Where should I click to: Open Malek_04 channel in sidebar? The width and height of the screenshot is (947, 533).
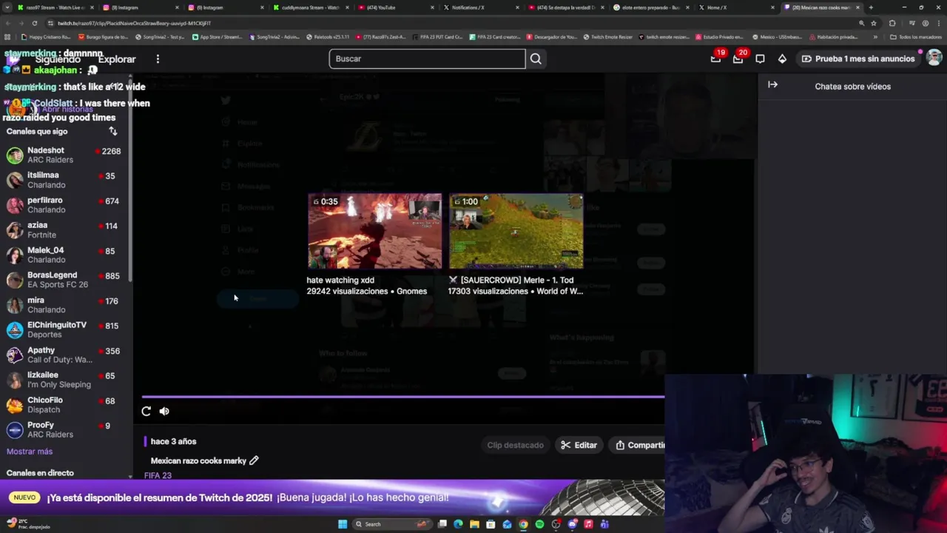click(64, 255)
